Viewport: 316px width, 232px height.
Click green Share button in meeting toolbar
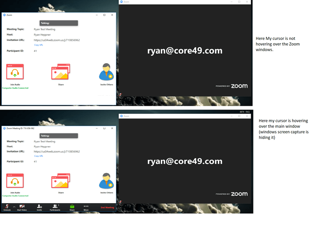click(x=72, y=207)
